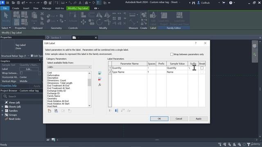262x147 pixels.
Task: Expand the Families node in Project Browser
Action: pyautogui.click(x=2, y=111)
